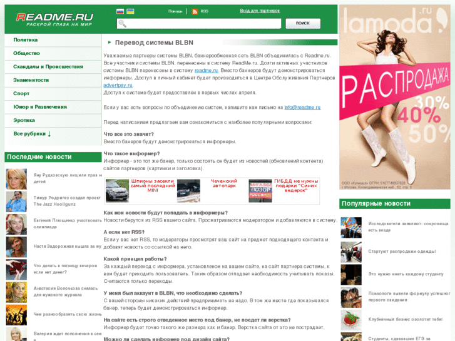
Task: Open wallet thumbnail for Friday evening news
Action: coord(16,269)
